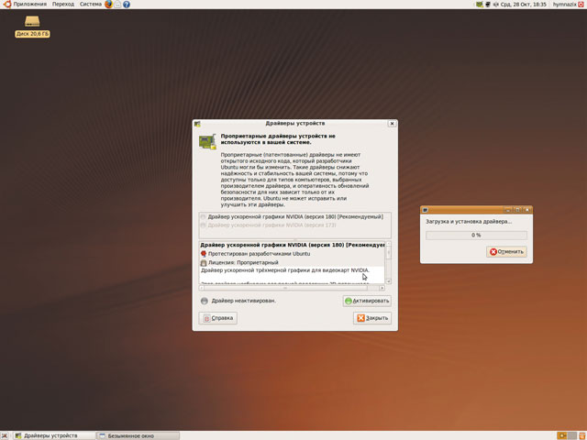The image size is (587, 440).
Task: Click the bold driver title in the description pane
Action: click(x=293, y=245)
